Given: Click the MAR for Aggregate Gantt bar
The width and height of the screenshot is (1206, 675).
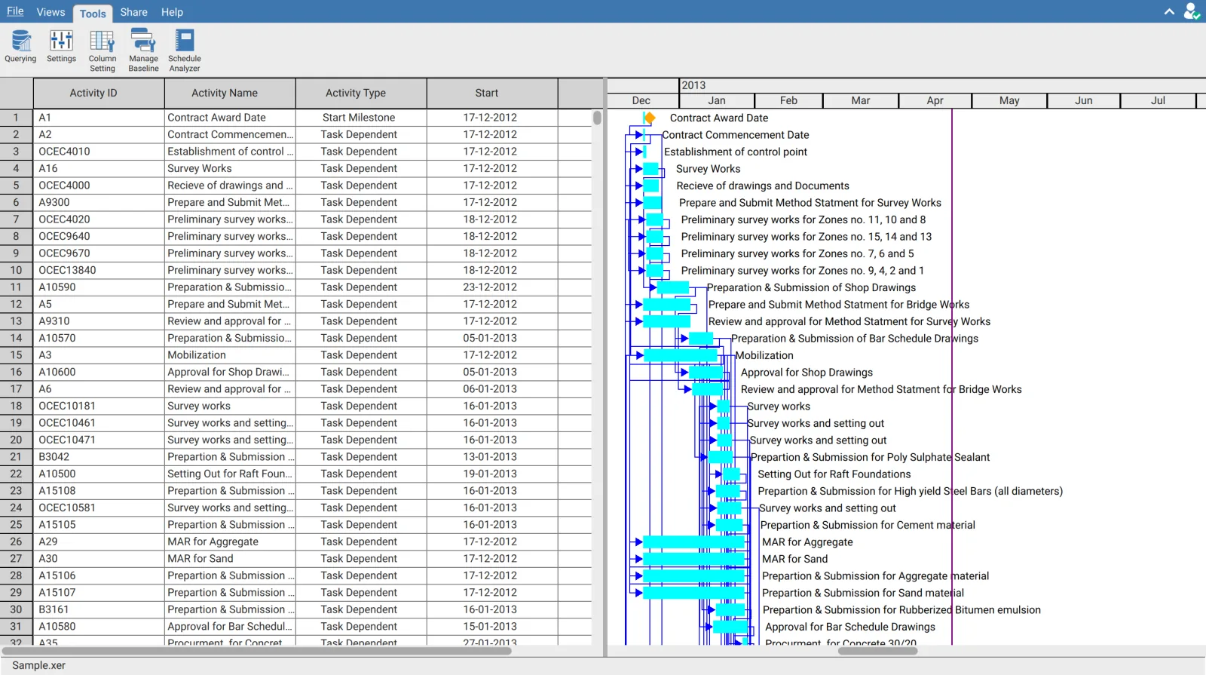Looking at the screenshot, I should 693,542.
